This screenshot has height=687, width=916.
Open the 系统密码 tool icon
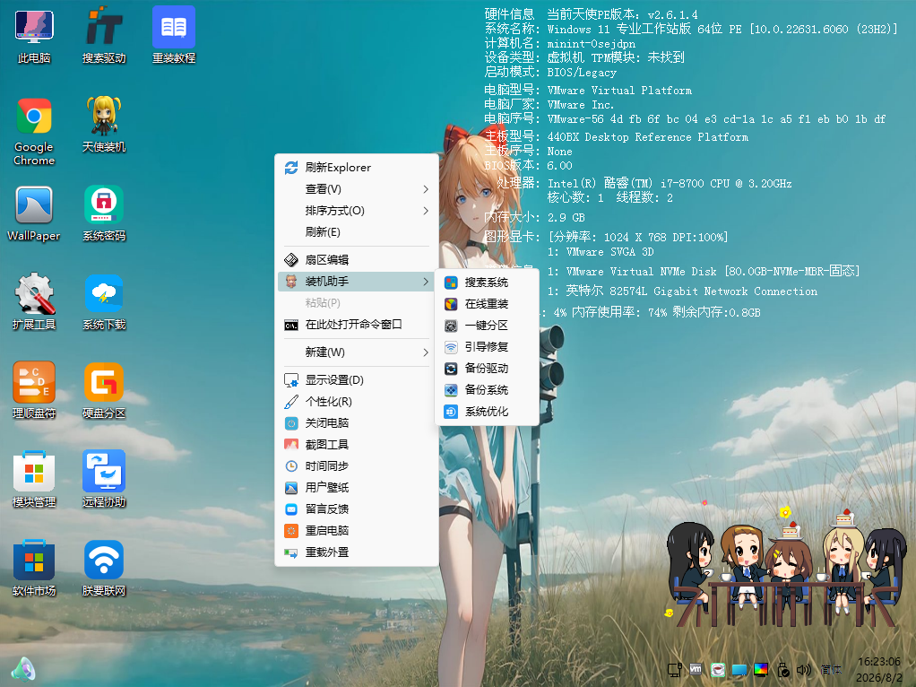[104, 213]
